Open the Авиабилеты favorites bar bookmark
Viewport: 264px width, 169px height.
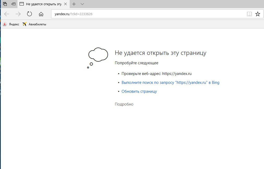coord(34,24)
